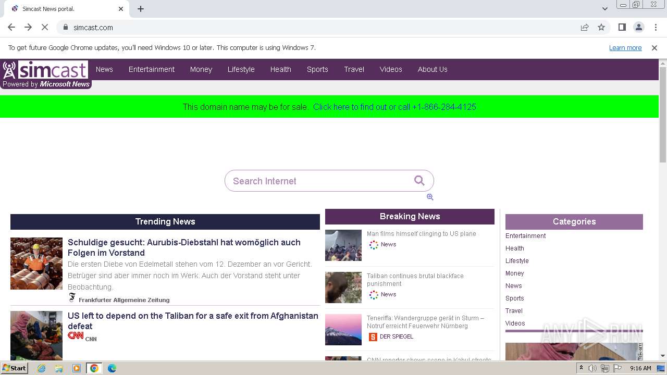This screenshot has width=667, height=375.
Task: Select Health in Categories list
Action: [515, 248]
